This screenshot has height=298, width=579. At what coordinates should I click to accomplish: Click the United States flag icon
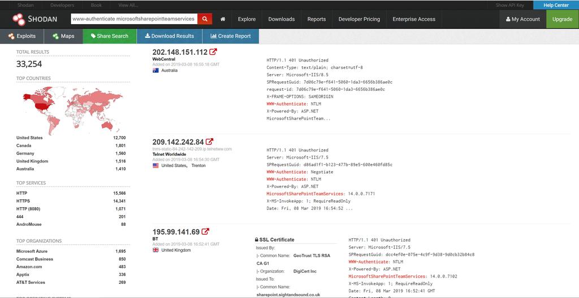click(155, 165)
